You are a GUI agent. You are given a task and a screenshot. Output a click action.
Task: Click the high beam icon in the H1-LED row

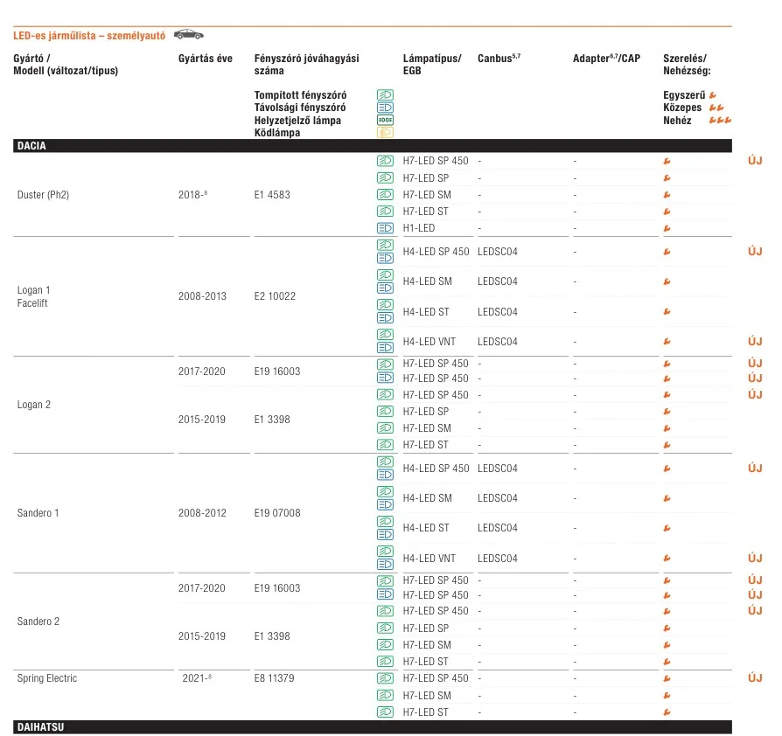385,228
